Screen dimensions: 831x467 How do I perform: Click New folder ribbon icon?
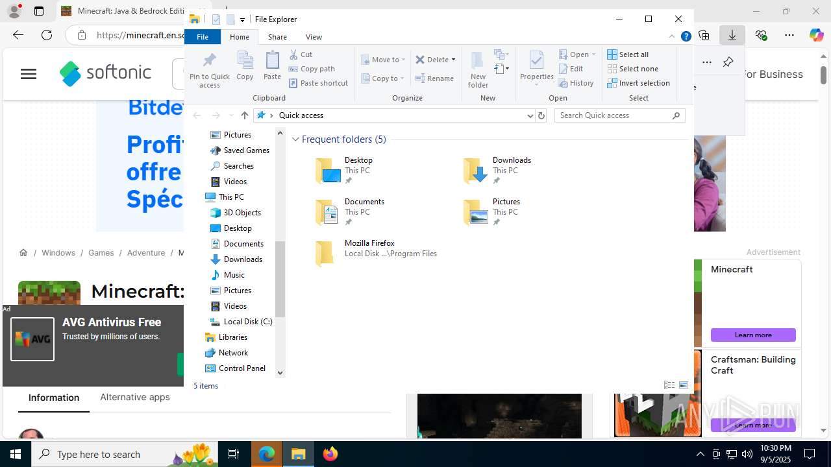coord(478,69)
